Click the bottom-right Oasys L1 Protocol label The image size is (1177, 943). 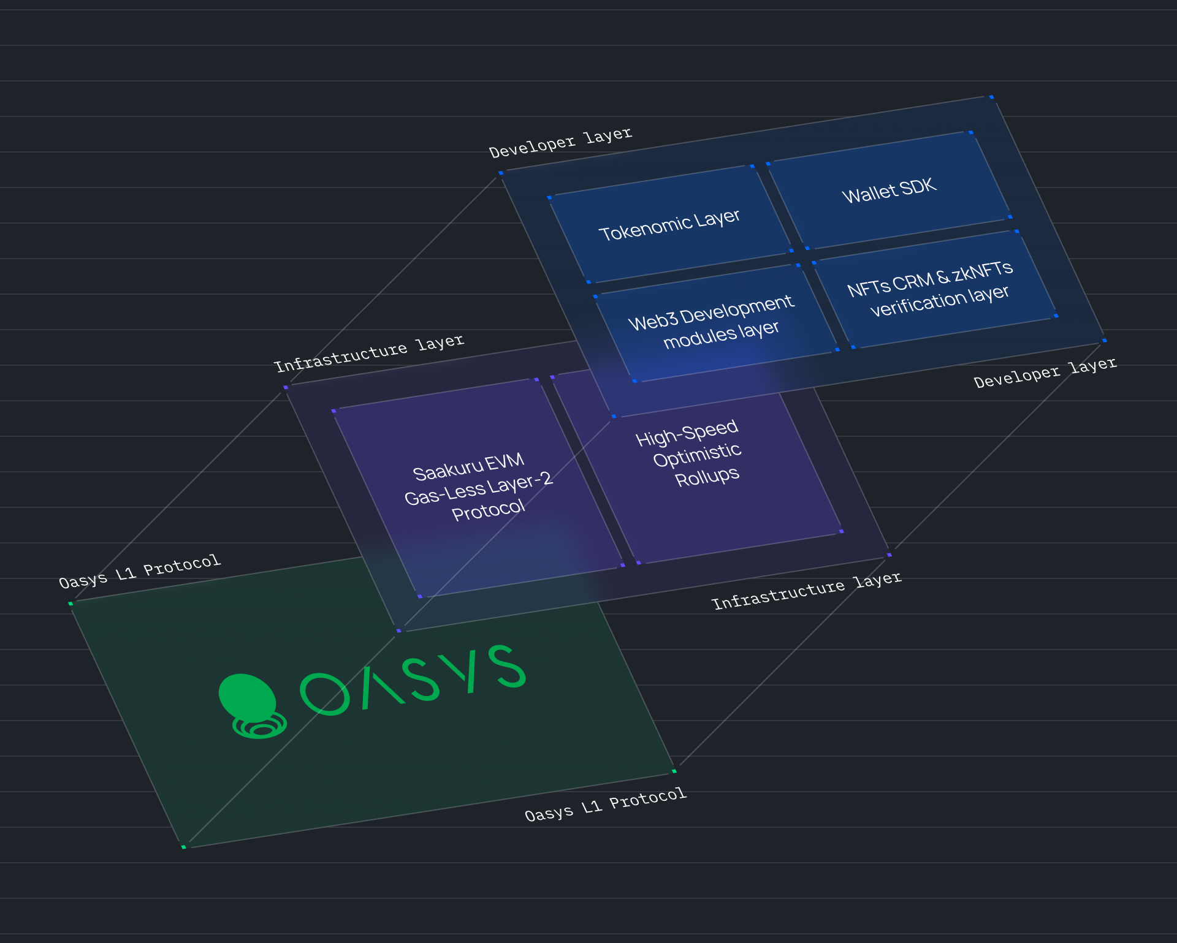point(605,805)
